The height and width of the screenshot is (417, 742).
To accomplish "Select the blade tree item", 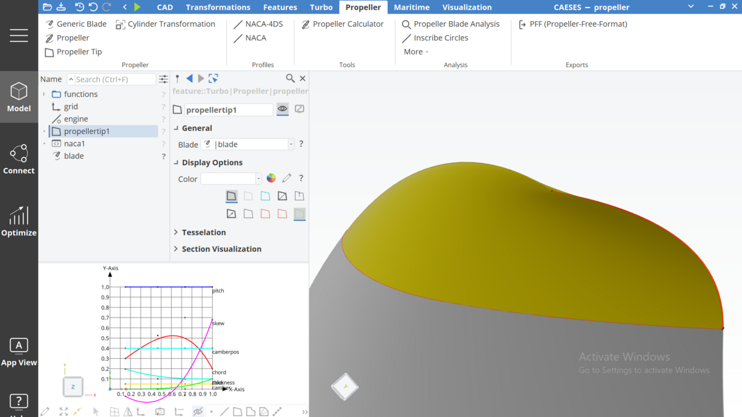I will [x=74, y=156].
